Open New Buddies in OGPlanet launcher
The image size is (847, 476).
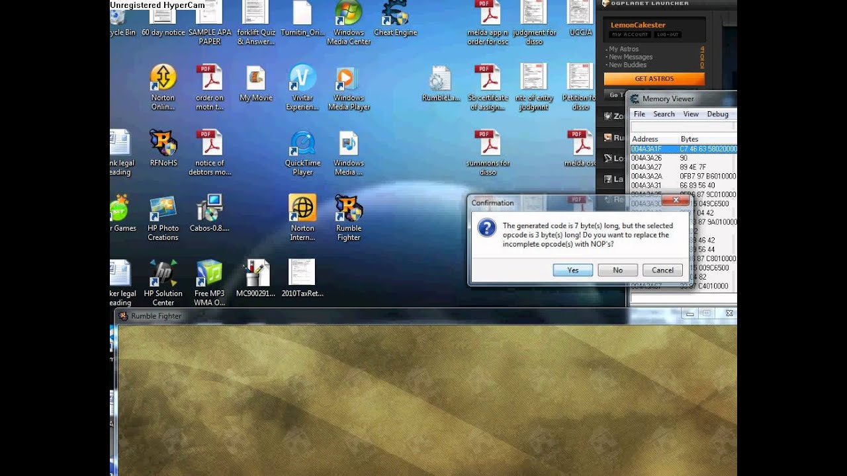[x=627, y=65]
